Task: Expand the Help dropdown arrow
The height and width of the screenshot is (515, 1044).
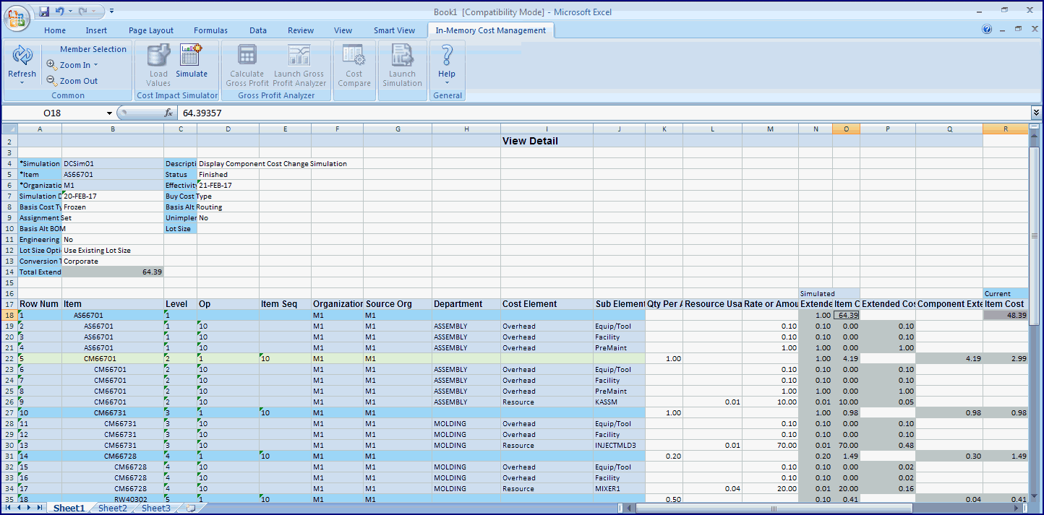Action: click(447, 82)
